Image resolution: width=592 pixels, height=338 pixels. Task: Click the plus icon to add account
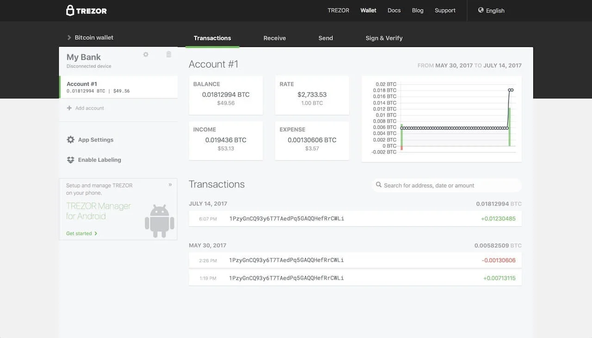(x=70, y=108)
